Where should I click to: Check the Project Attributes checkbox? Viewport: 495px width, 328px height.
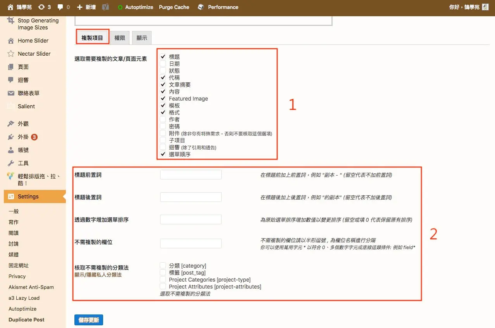[163, 286]
